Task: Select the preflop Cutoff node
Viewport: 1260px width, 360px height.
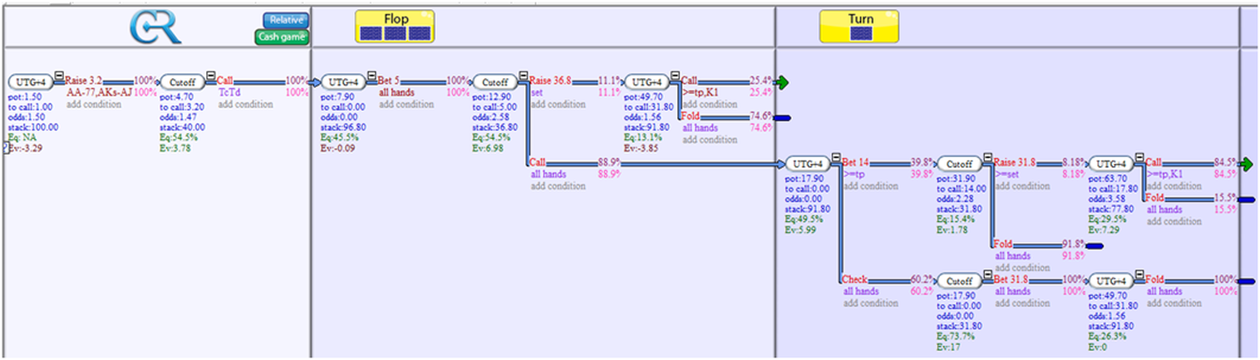Action: tap(182, 82)
